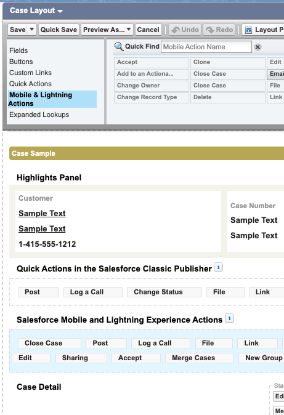Screen dimensions: 284x415
Task: Click the Layout Properties icon
Action: tap(248, 30)
